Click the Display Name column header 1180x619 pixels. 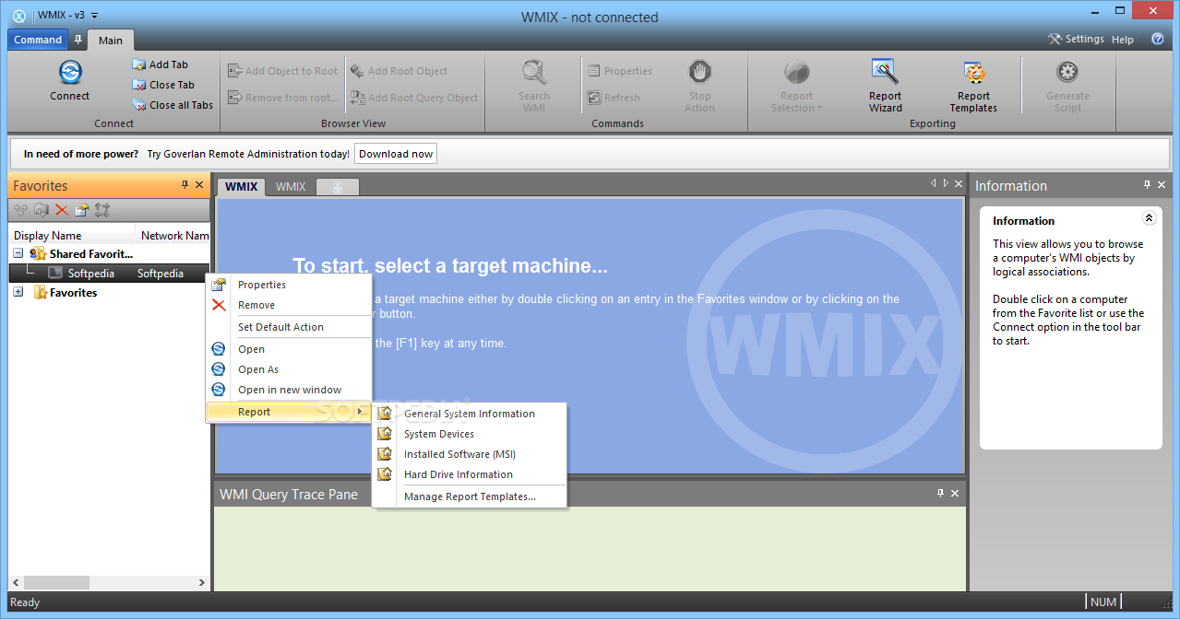point(73,236)
